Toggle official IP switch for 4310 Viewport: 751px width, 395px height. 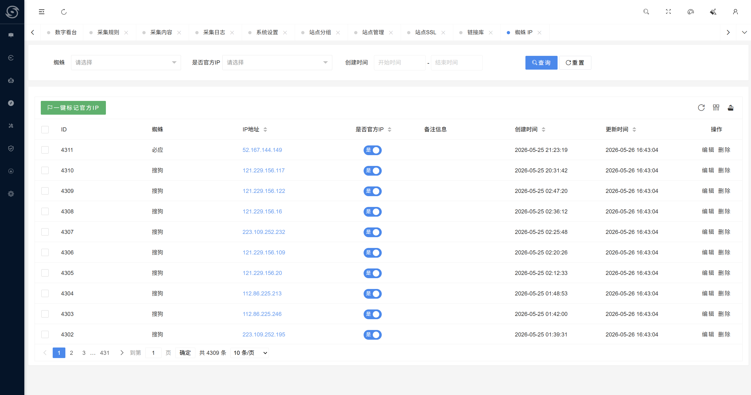pos(372,171)
